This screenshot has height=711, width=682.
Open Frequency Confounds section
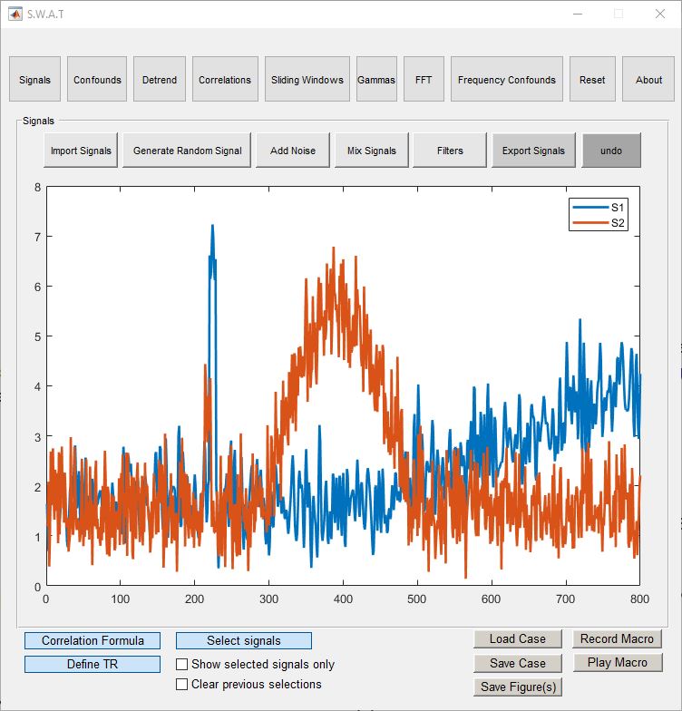pos(506,80)
